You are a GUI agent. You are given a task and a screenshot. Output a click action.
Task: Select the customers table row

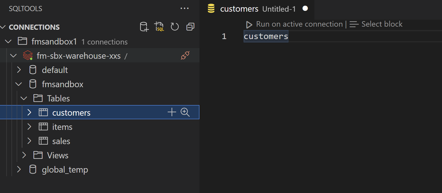(x=100, y=112)
